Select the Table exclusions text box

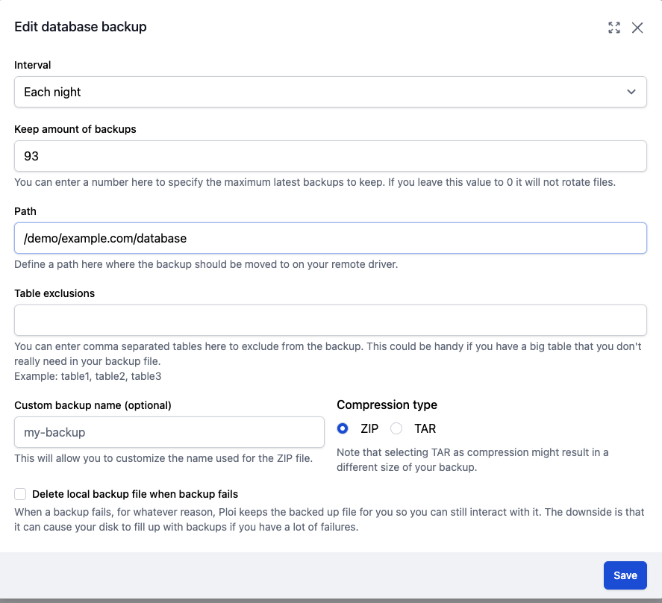[x=330, y=320]
